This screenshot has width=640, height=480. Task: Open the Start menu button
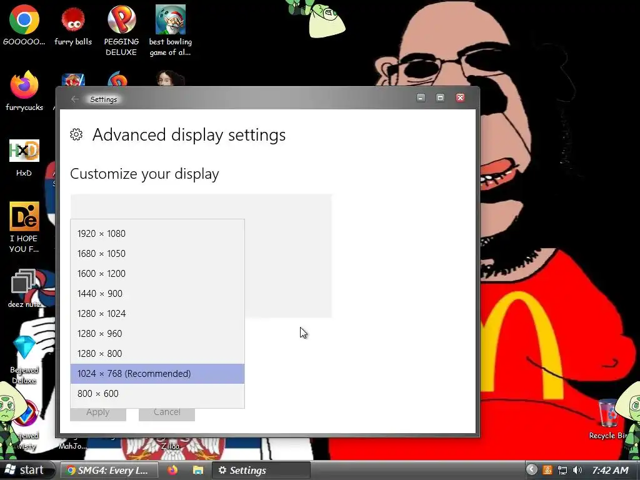tap(27, 470)
